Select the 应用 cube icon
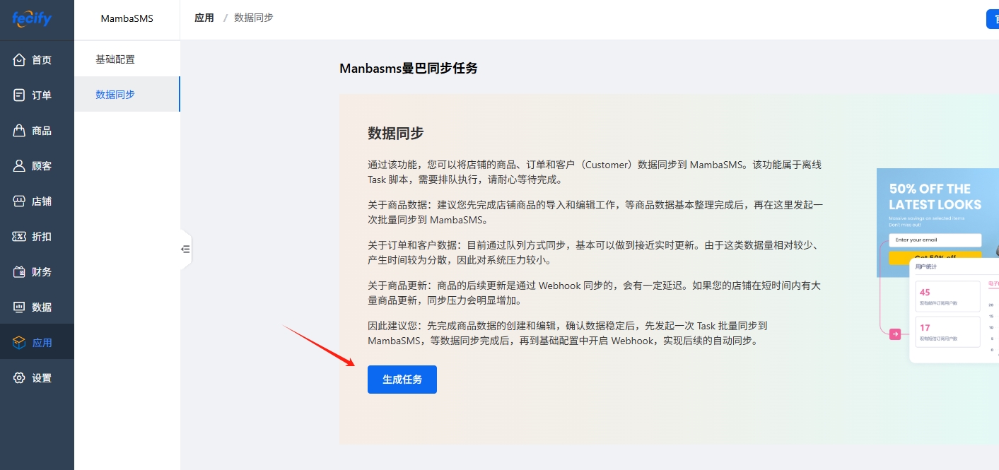This screenshot has height=470, width=999. click(20, 343)
